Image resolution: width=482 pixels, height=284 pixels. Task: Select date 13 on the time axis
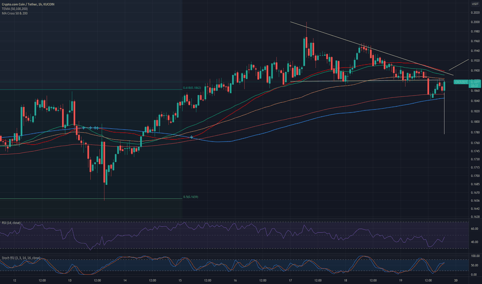coord(70,280)
